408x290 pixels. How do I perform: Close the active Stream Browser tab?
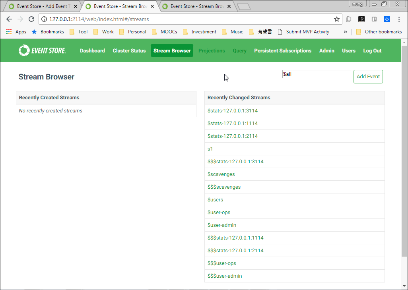(152, 6)
